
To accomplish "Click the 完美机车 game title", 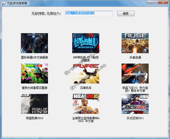I will pos(86,88).
